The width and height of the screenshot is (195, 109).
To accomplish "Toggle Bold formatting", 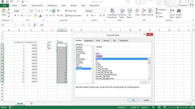I will [15, 15].
